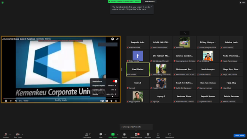Open the Subtitles/CC submenu

[x=104, y=90]
